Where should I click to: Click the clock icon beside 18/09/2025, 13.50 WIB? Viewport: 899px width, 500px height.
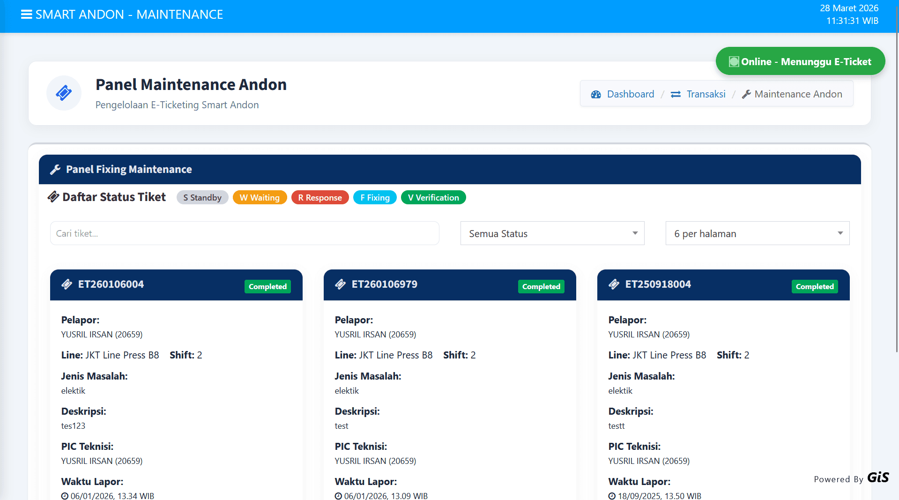coord(612,496)
